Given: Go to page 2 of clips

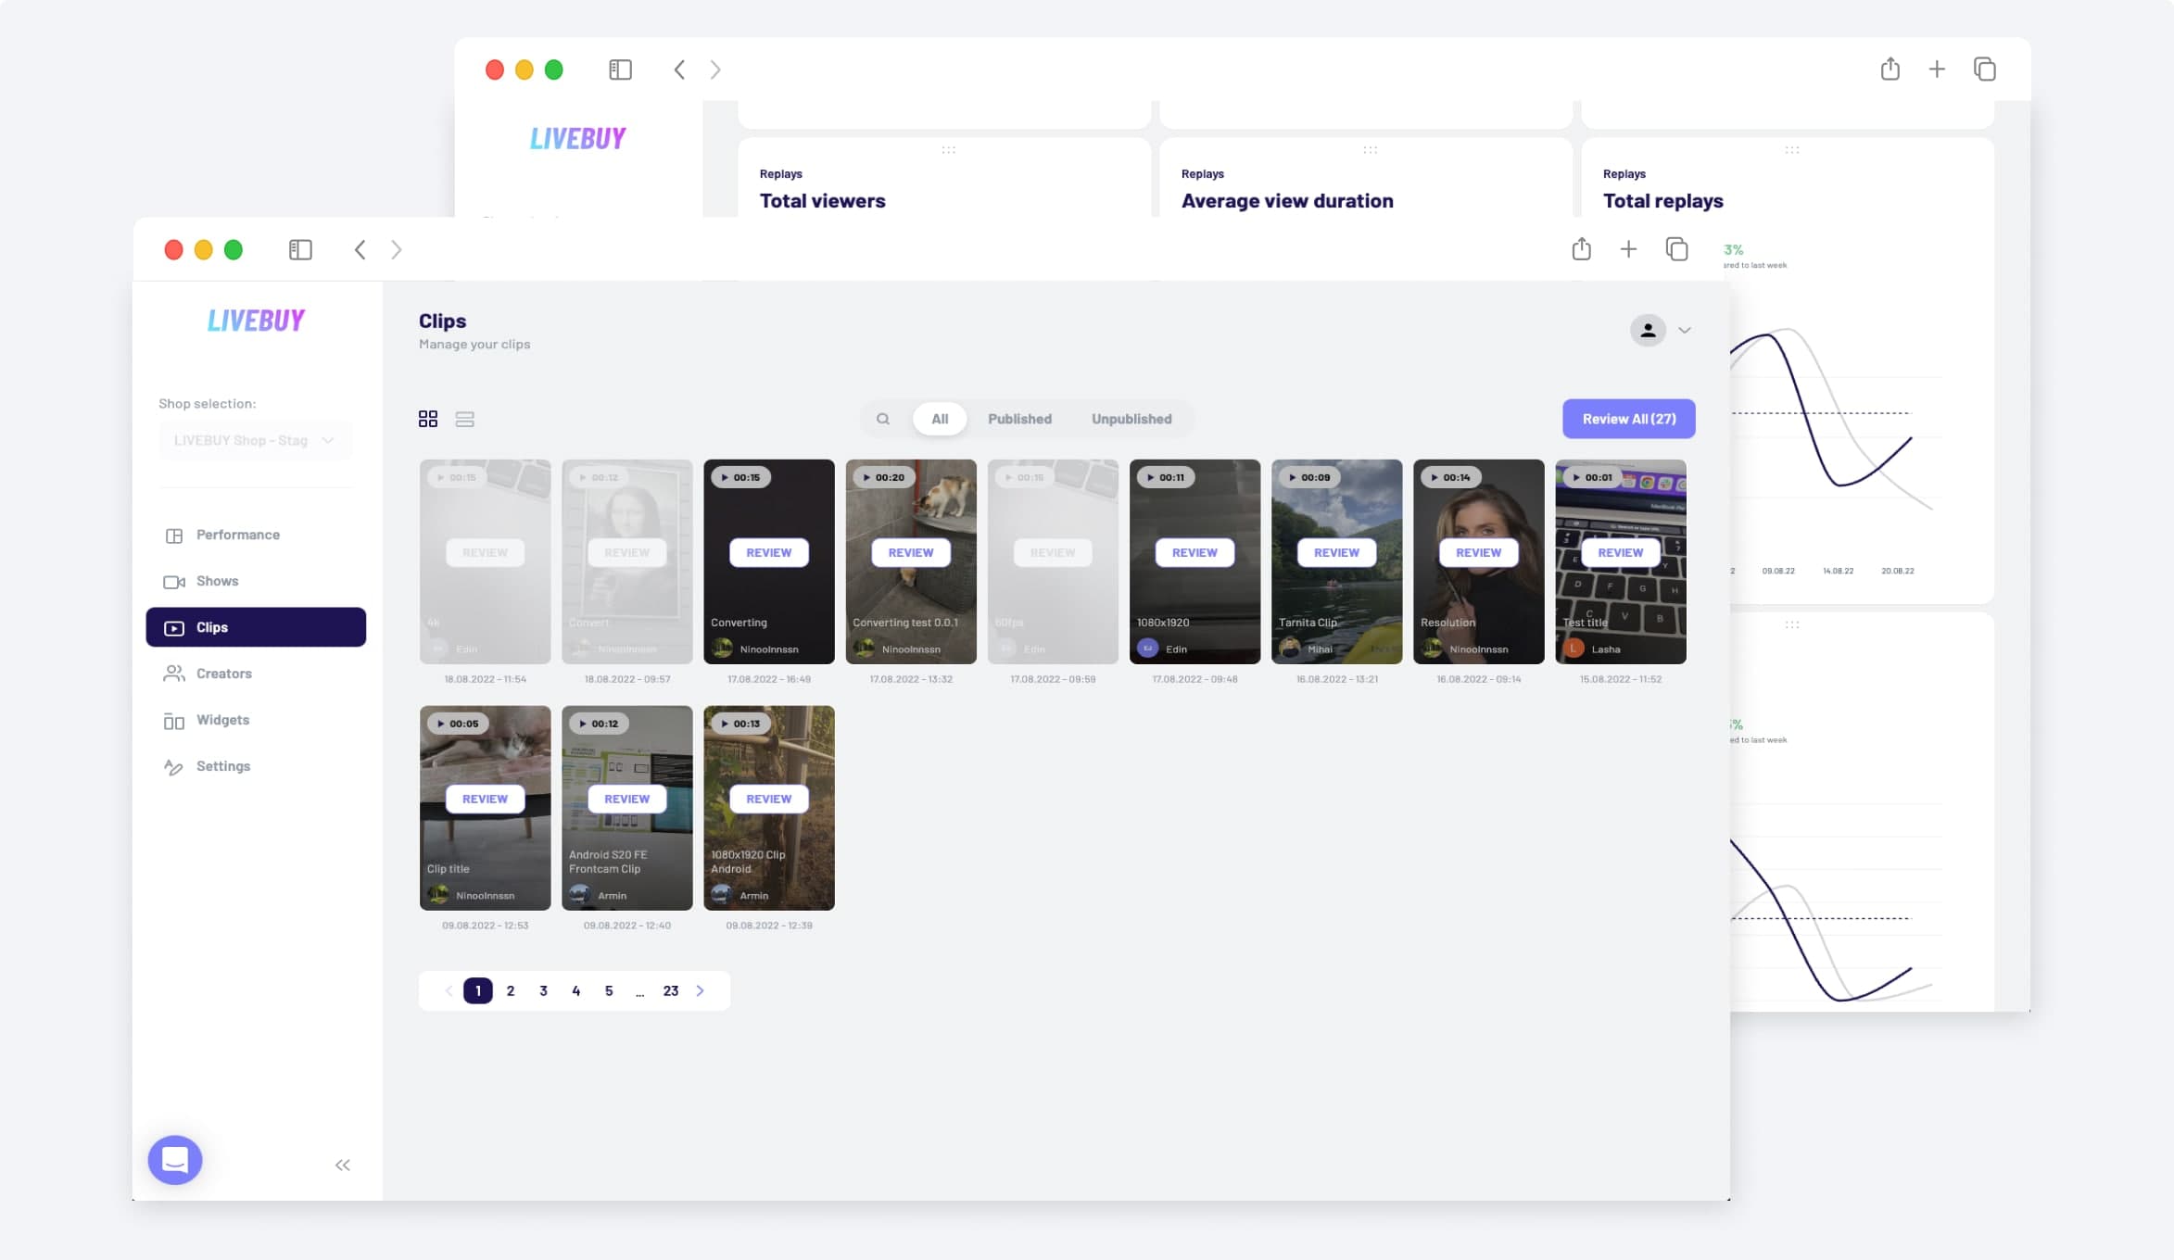Looking at the screenshot, I should click(x=510, y=990).
